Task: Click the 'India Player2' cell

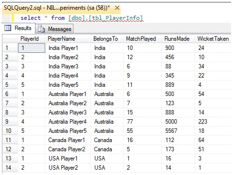Action: click(68, 57)
